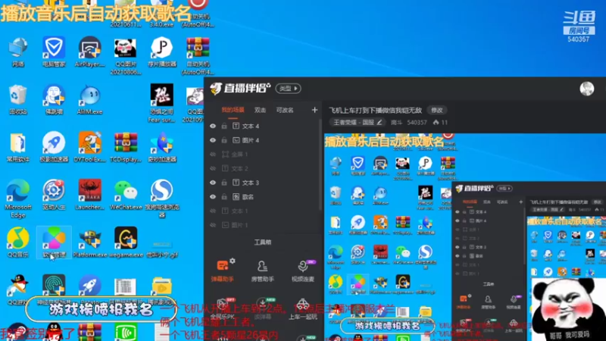Click the layer list scrollbar

(x=320, y=164)
